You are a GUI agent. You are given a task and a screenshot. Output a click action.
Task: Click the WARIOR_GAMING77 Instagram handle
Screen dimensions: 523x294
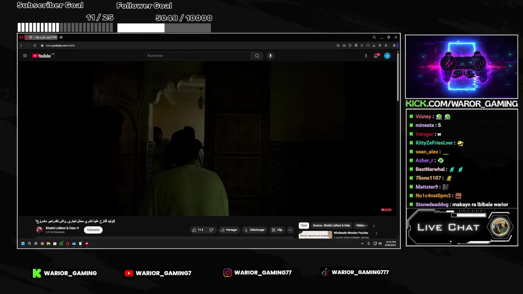click(263, 273)
